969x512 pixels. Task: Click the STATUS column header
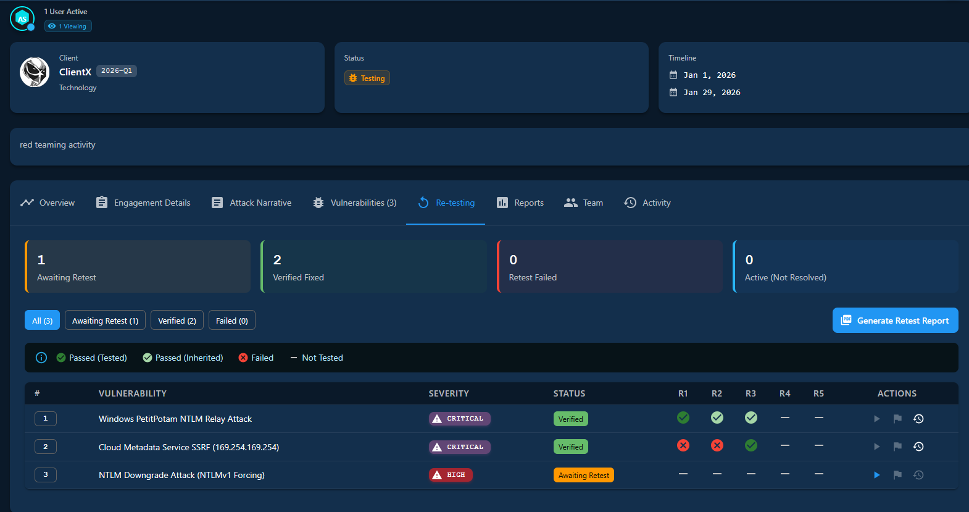coord(569,393)
